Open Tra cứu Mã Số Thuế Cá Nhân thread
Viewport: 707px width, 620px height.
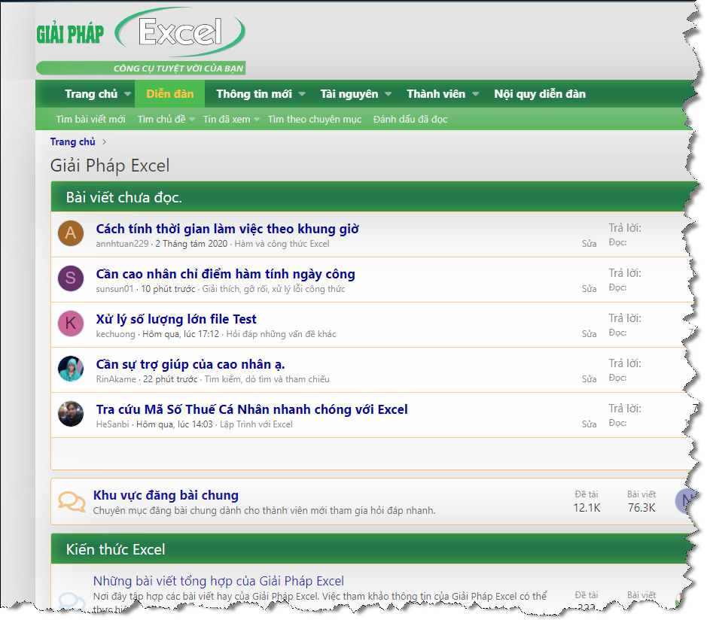coord(251,409)
